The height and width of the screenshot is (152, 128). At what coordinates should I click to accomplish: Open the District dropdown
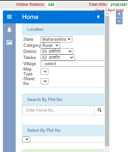57,51
